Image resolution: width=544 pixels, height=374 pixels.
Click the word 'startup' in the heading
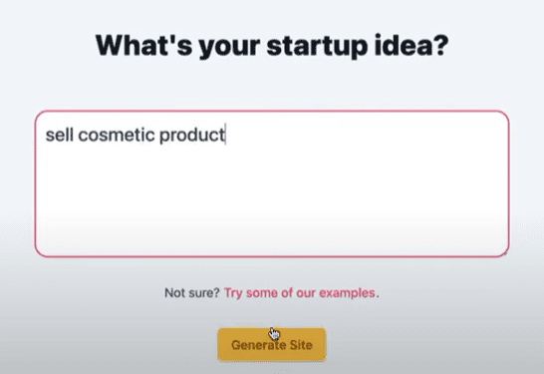click(x=317, y=46)
